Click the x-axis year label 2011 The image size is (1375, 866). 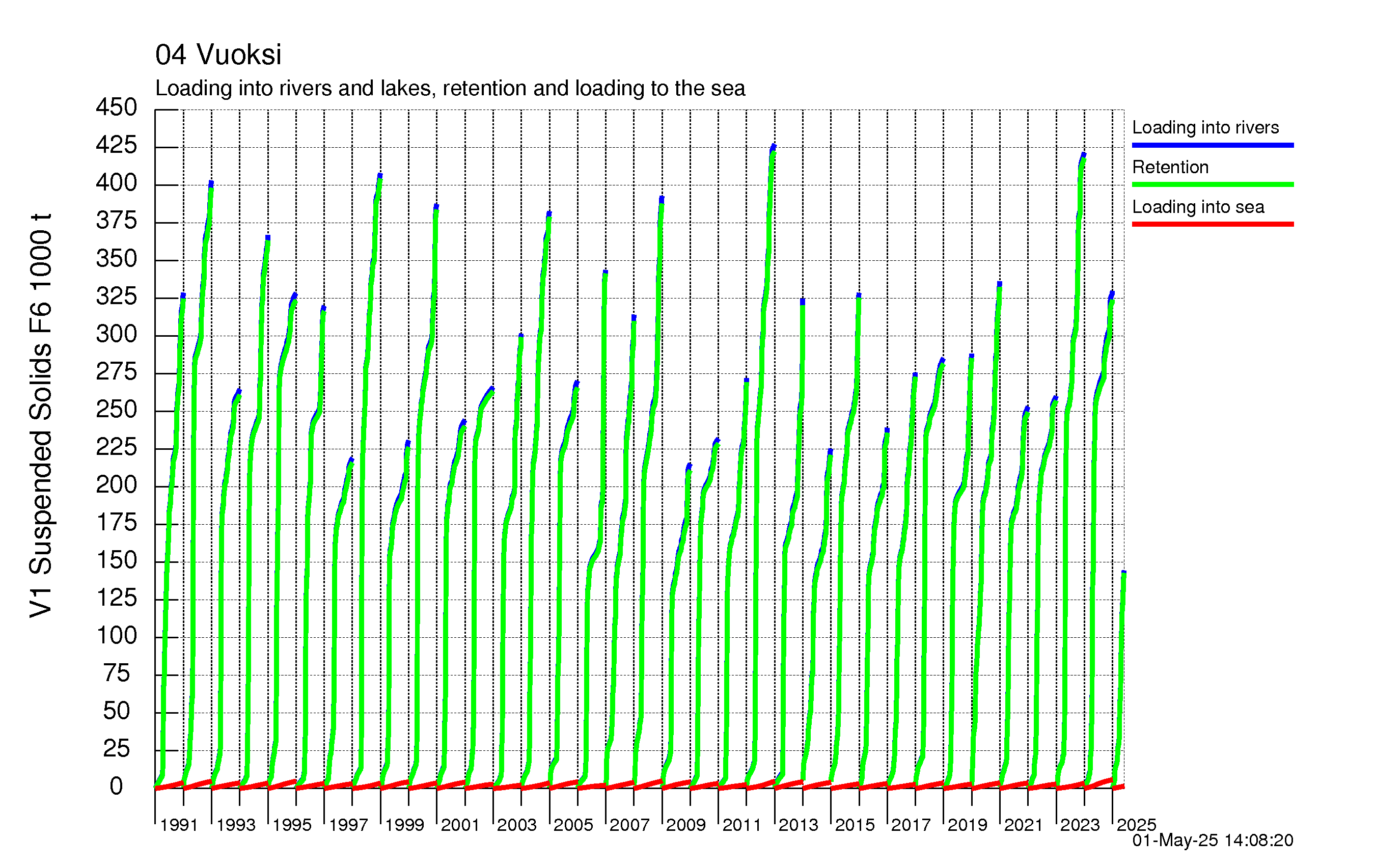742,825
